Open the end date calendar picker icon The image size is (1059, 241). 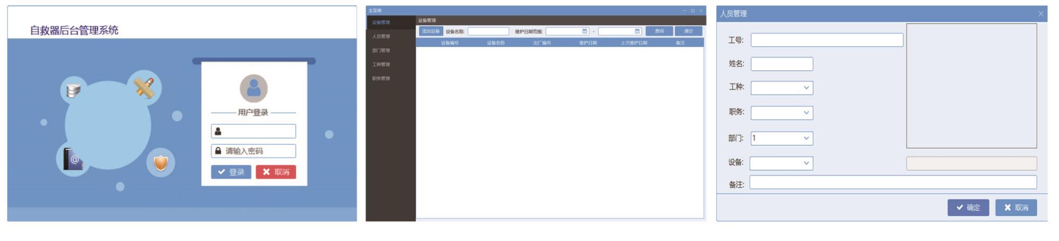coord(637,32)
